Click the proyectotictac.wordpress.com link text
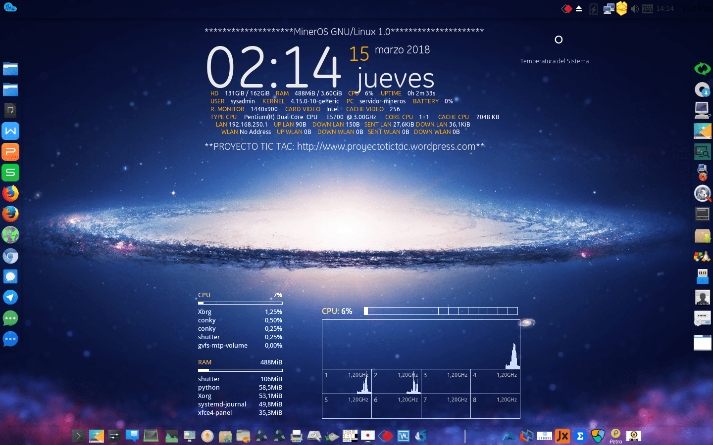This screenshot has height=445, width=713. click(386, 146)
